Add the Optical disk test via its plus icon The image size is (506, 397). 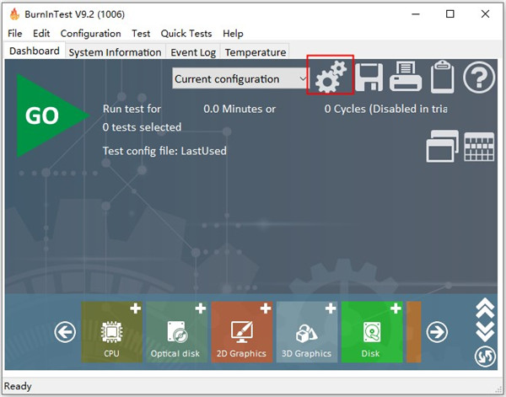coord(201,308)
